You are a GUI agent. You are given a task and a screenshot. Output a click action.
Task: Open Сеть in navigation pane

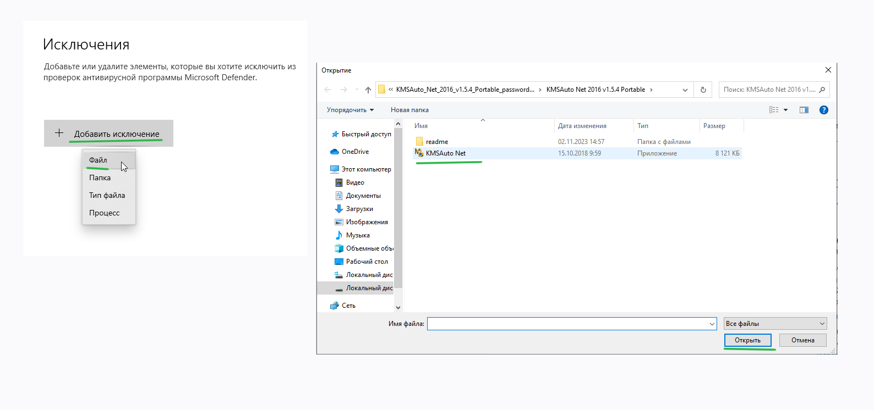pyautogui.click(x=343, y=306)
